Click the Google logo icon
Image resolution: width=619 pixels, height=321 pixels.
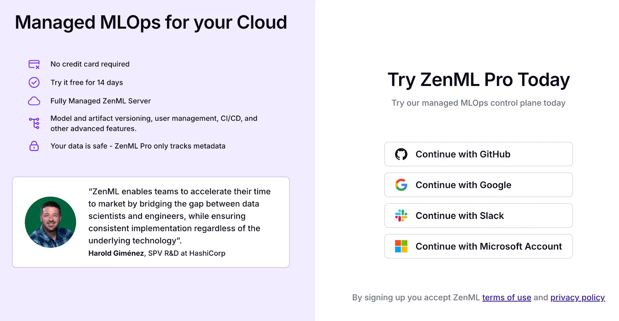pos(401,185)
